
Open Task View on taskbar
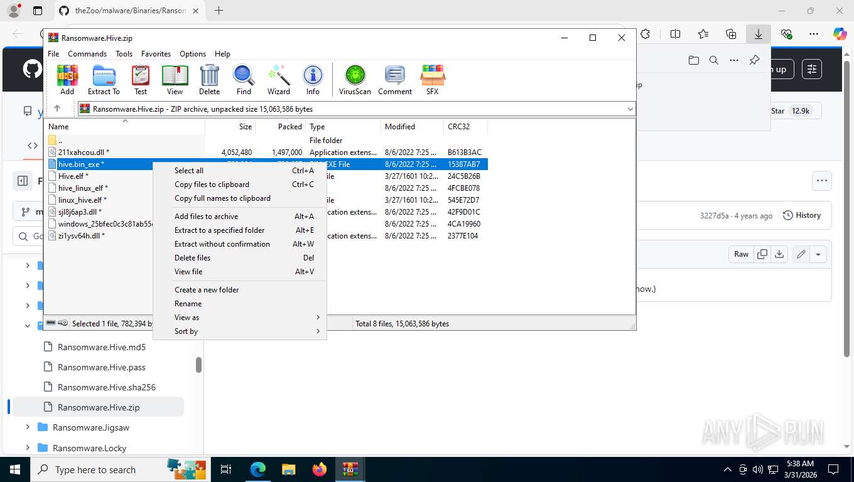click(226, 469)
